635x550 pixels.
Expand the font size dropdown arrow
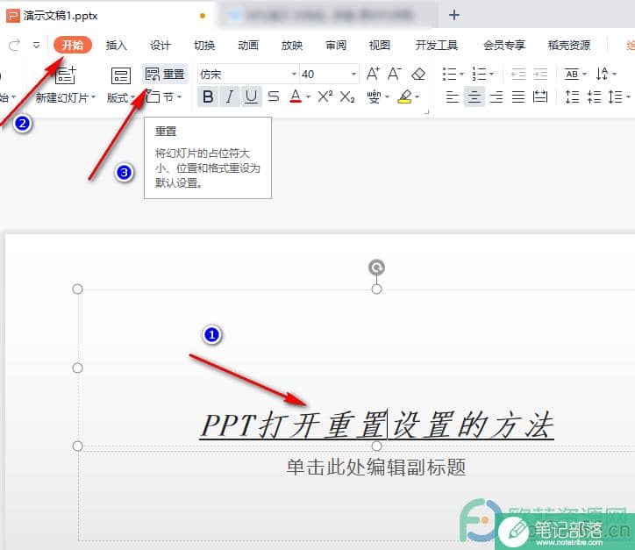pyautogui.click(x=353, y=74)
